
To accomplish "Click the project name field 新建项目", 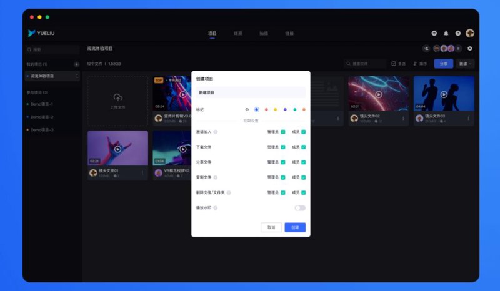I will 251,92.
